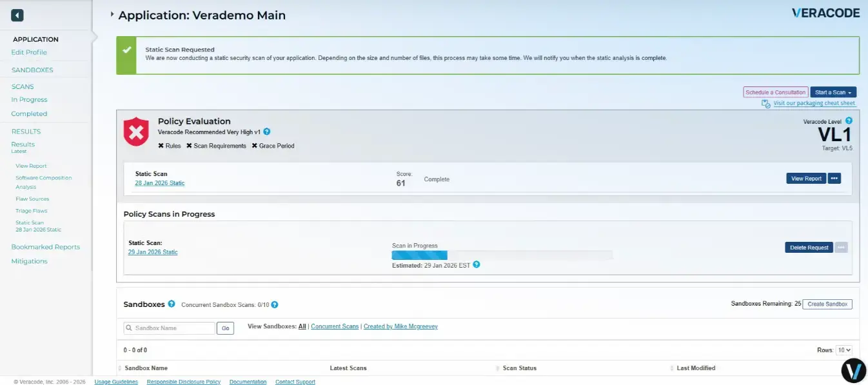868x385 pixels.
Task: Click the Create Sandbox button
Action: (827, 304)
